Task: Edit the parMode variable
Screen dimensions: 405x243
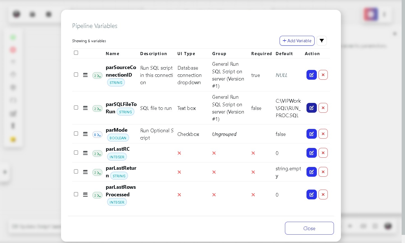Action: tap(312, 134)
